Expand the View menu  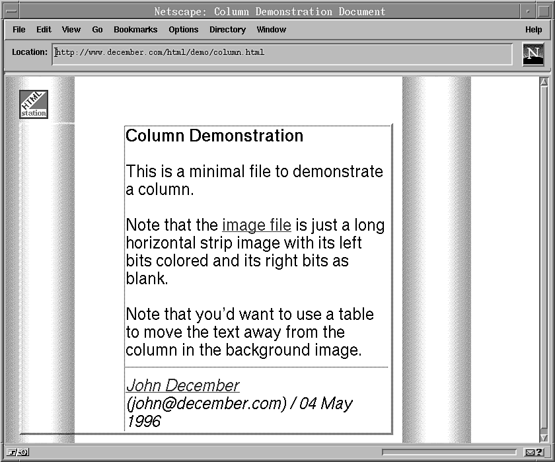pyautogui.click(x=71, y=30)
